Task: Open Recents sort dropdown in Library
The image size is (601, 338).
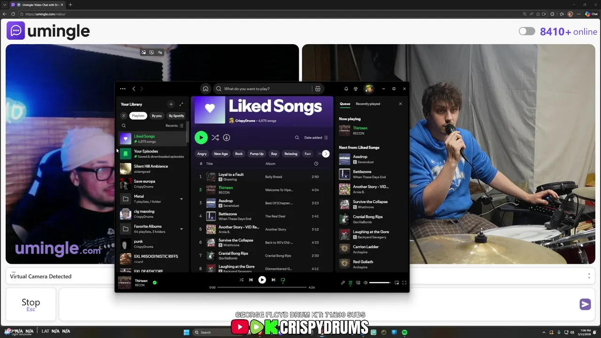Action: coord(174,125)
